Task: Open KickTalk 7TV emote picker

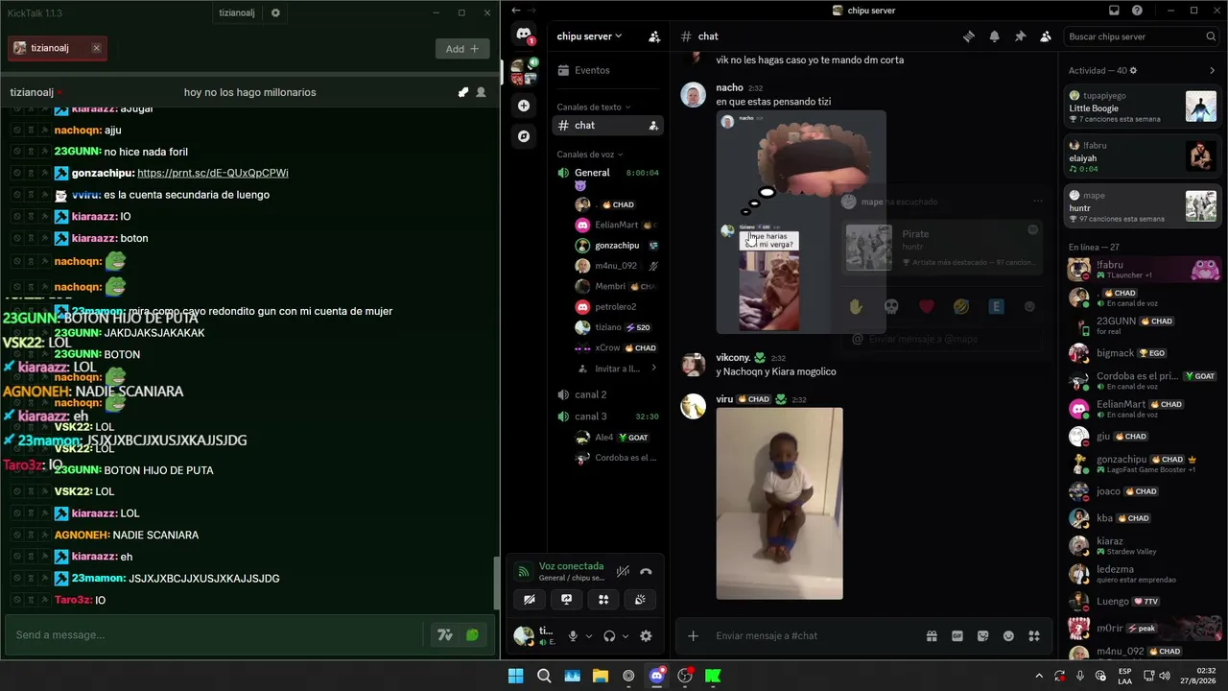Action: point(445,634)
